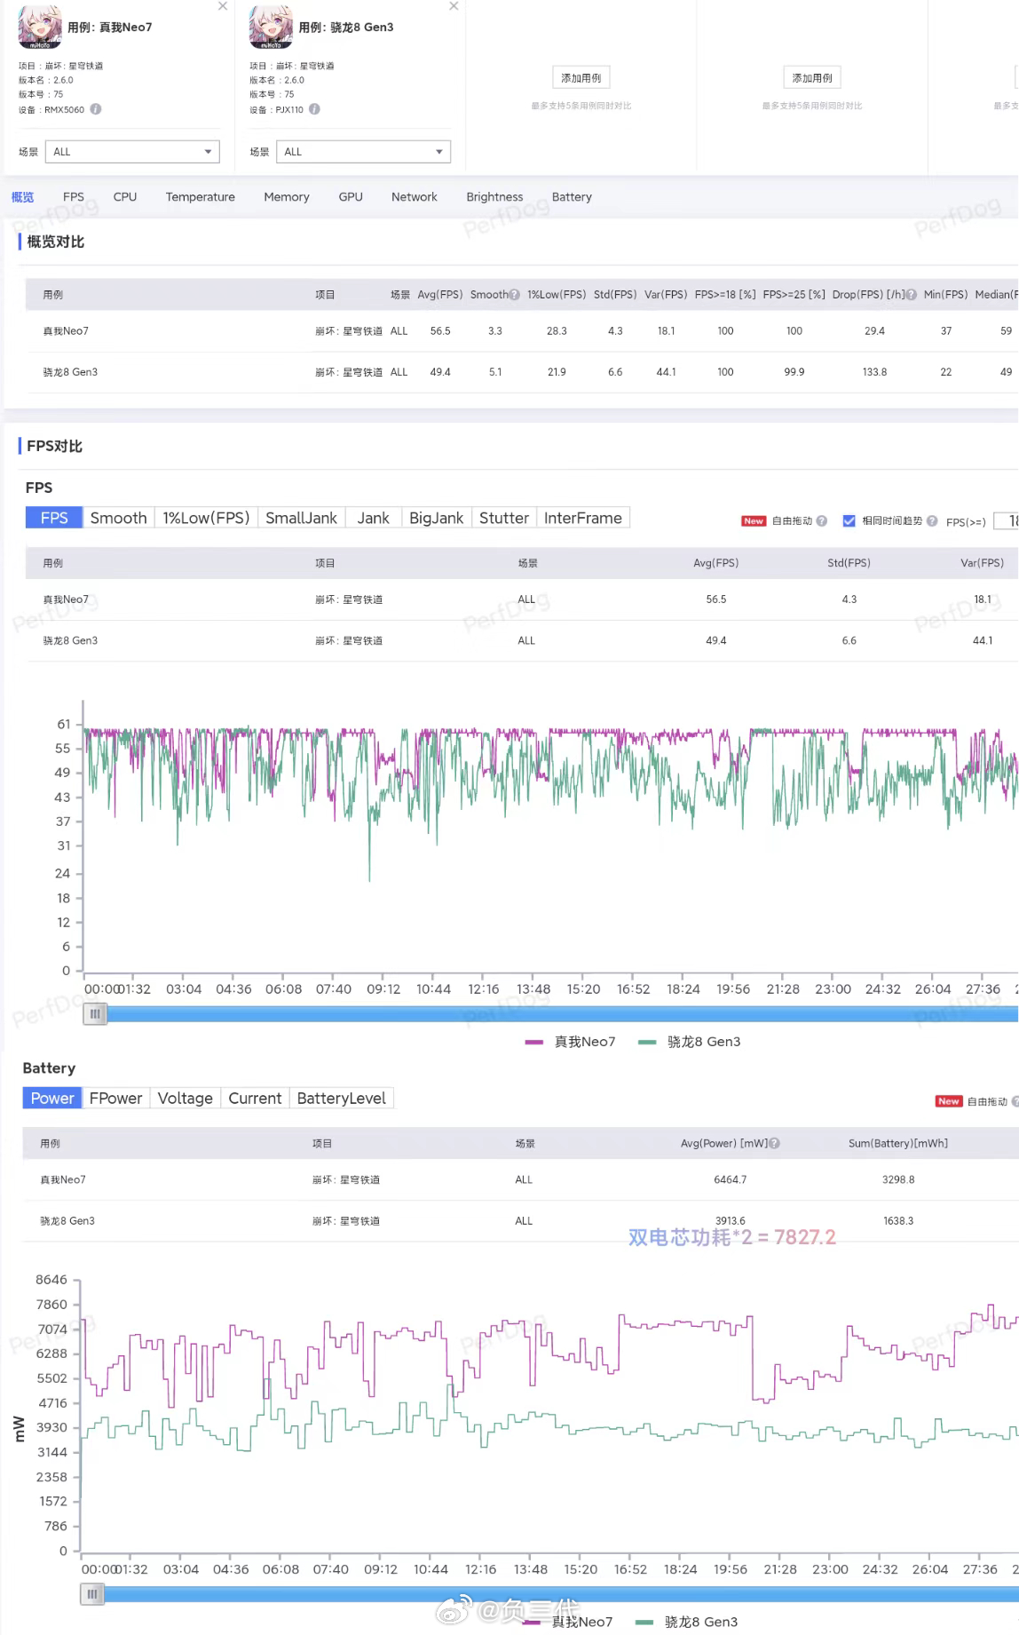
Task: Click the FPS(>=) threshold input field
Action: point(1006,521)
